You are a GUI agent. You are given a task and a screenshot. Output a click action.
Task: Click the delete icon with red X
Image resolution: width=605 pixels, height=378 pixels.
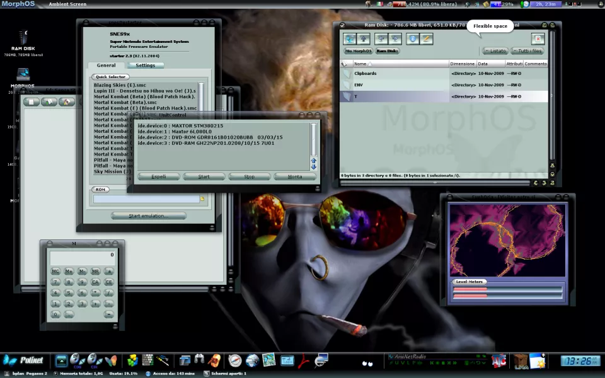(537, 39)
